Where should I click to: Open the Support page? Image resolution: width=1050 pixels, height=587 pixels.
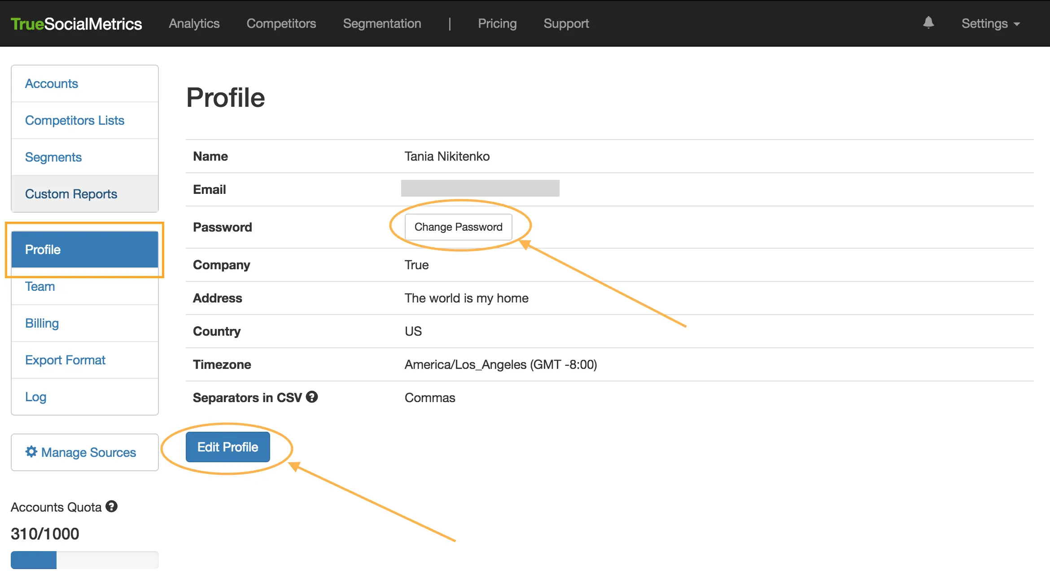566,23
